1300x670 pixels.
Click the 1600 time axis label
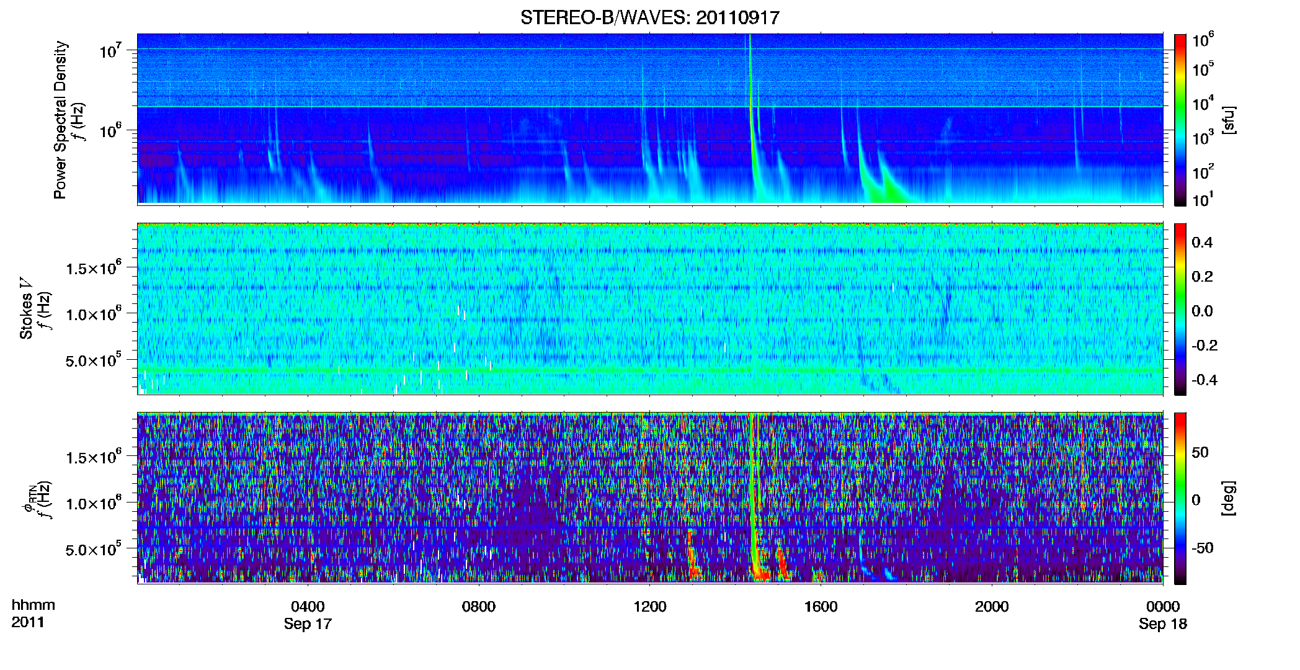pyautogui.click(x=821, y=606)
